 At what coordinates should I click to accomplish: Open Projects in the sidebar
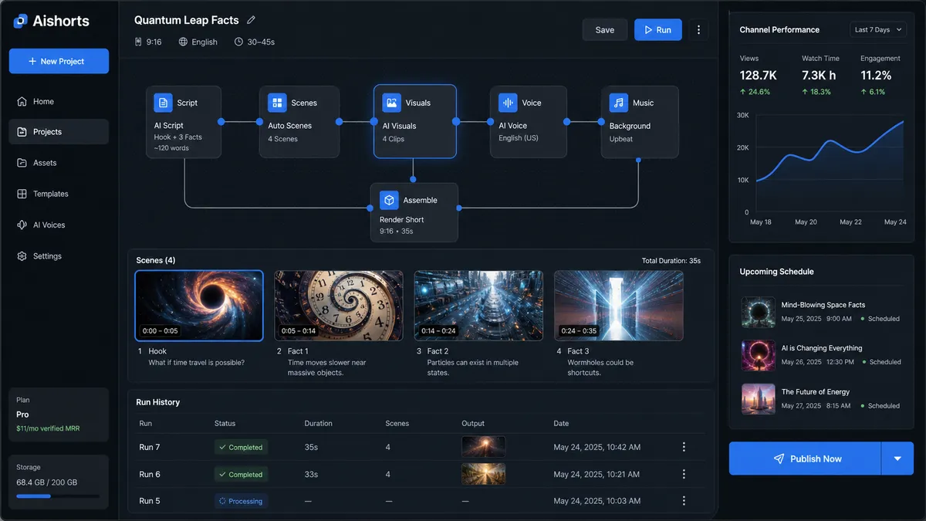pos(59,132)
